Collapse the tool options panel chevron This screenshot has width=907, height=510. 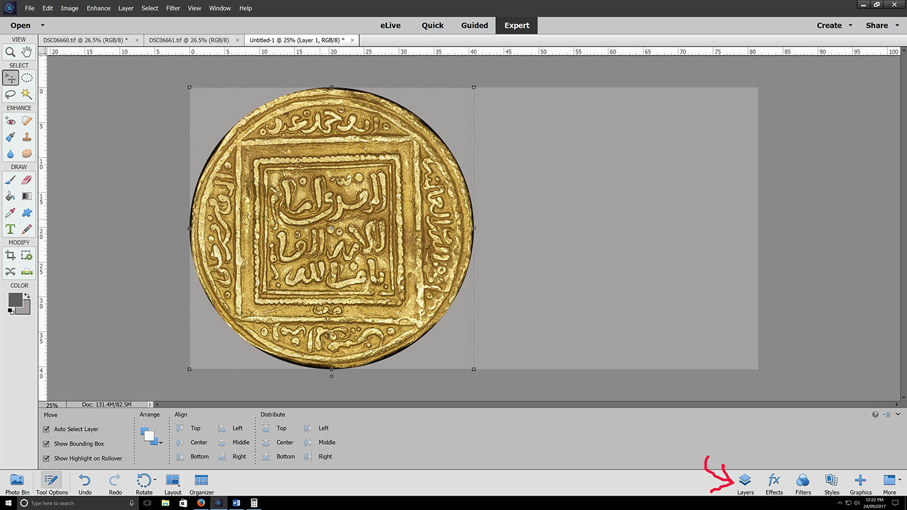[x=898, y=415]
